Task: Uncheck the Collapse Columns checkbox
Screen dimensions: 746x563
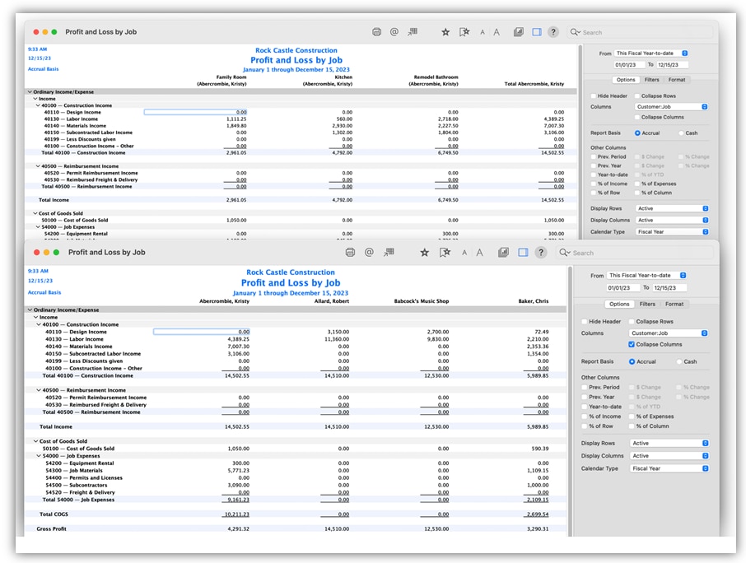Action: coord(632,343)
